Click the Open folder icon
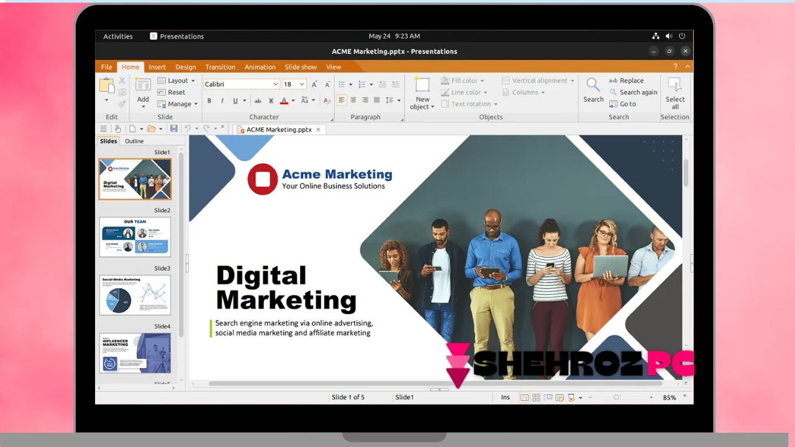Viewport: 795px width, 447px height. tap(151, 129)
